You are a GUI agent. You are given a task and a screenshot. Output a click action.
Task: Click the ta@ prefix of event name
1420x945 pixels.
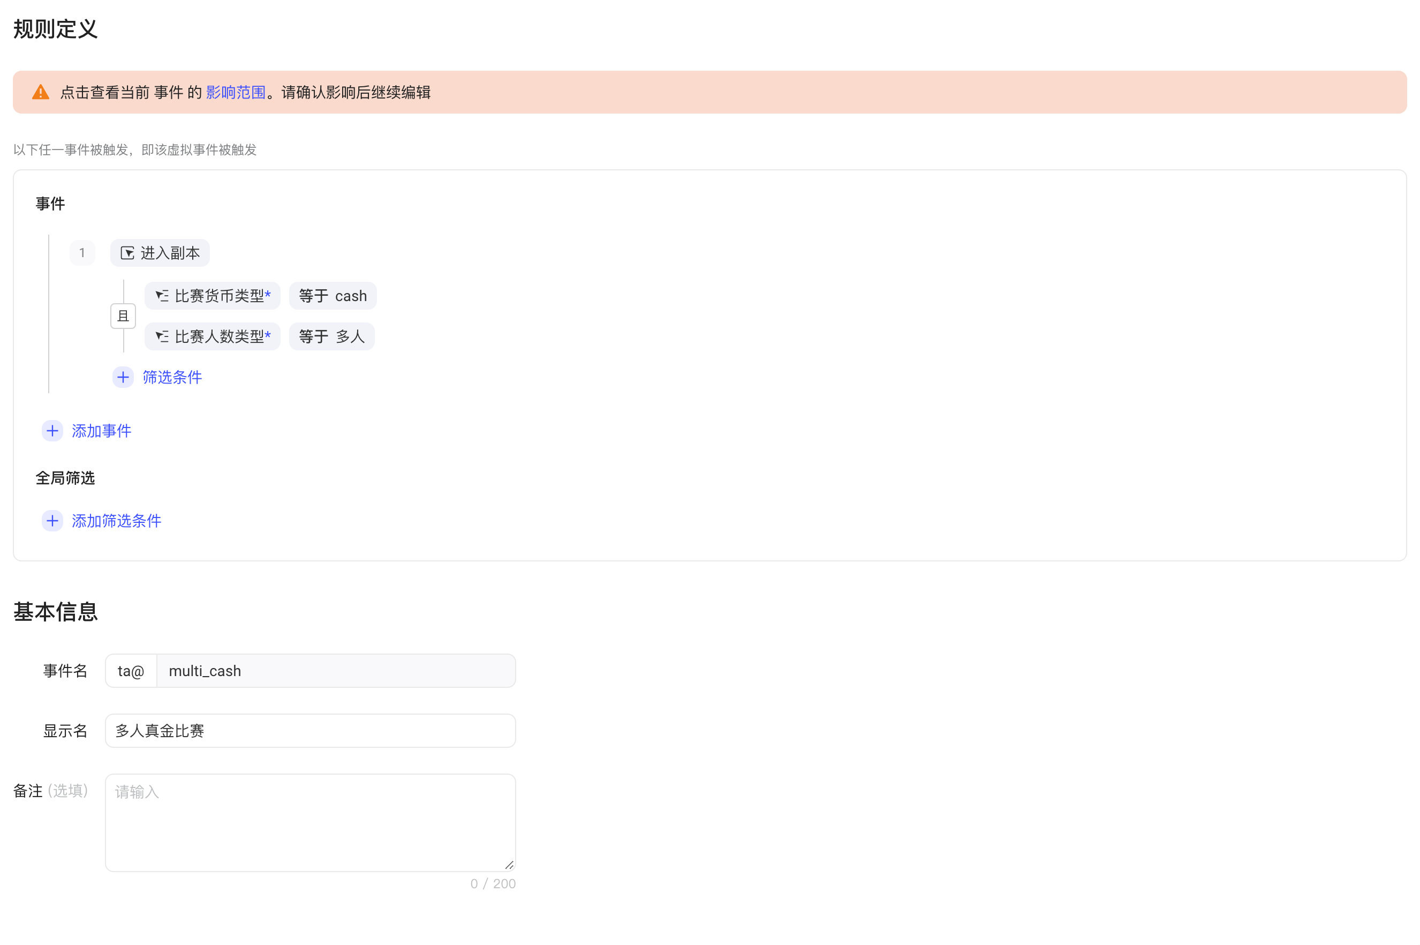(131, 671)
